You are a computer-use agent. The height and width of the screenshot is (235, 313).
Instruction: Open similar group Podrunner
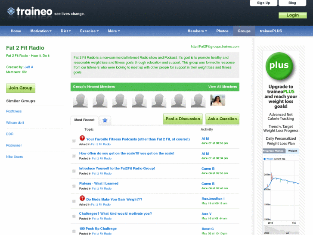pos(14,145)
